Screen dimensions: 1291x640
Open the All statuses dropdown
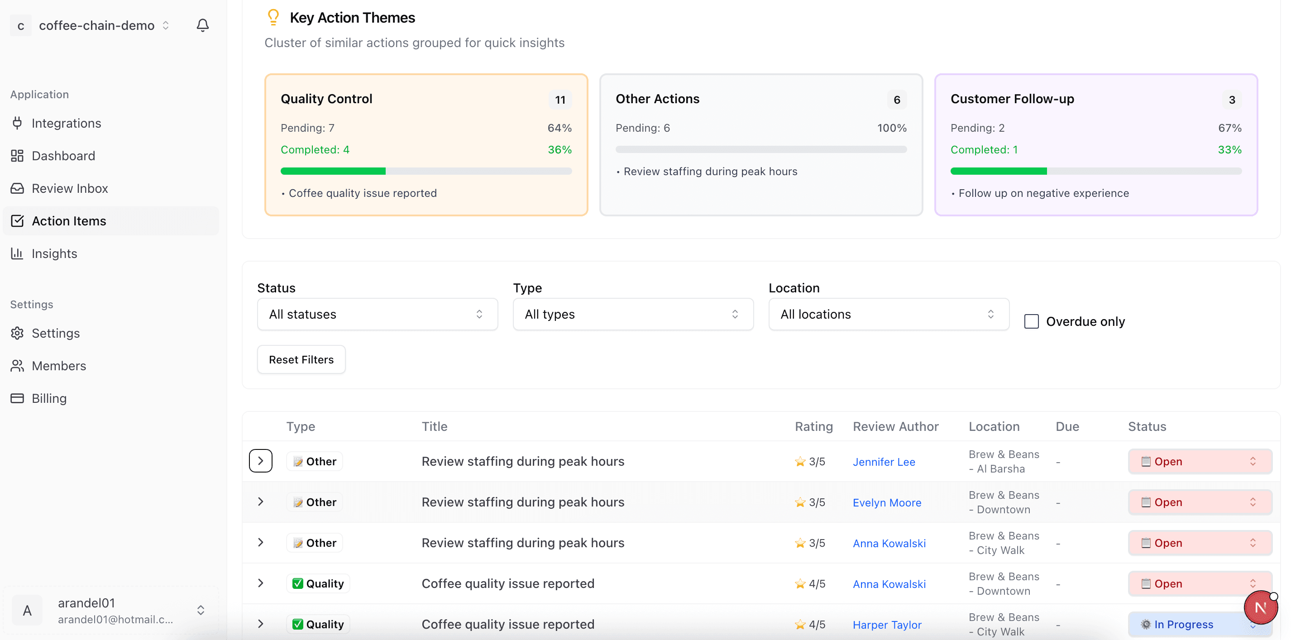point(377,314)
